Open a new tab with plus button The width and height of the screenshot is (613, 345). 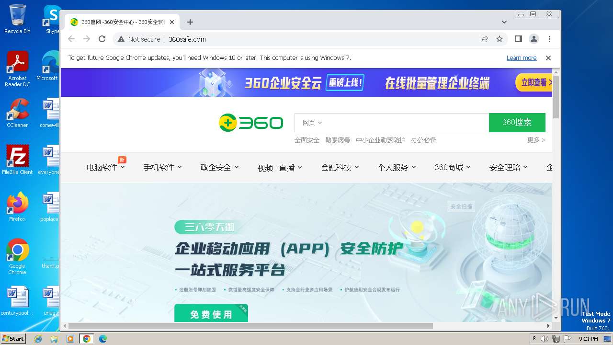coord(190,22)
